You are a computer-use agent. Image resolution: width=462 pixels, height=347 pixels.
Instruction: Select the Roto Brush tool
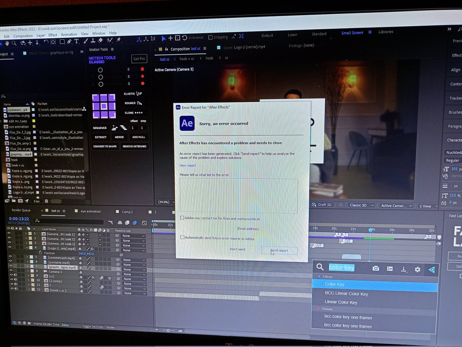click(x=110, y=40)
